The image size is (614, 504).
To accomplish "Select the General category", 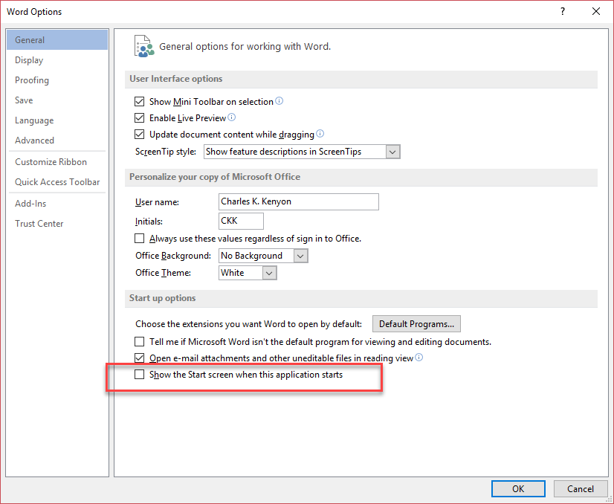I will point(57,40).
